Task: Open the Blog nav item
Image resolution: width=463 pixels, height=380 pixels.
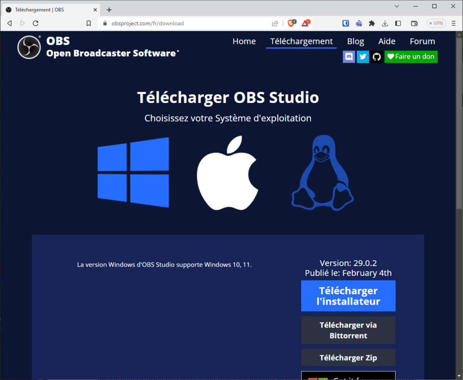Action: 355,41
